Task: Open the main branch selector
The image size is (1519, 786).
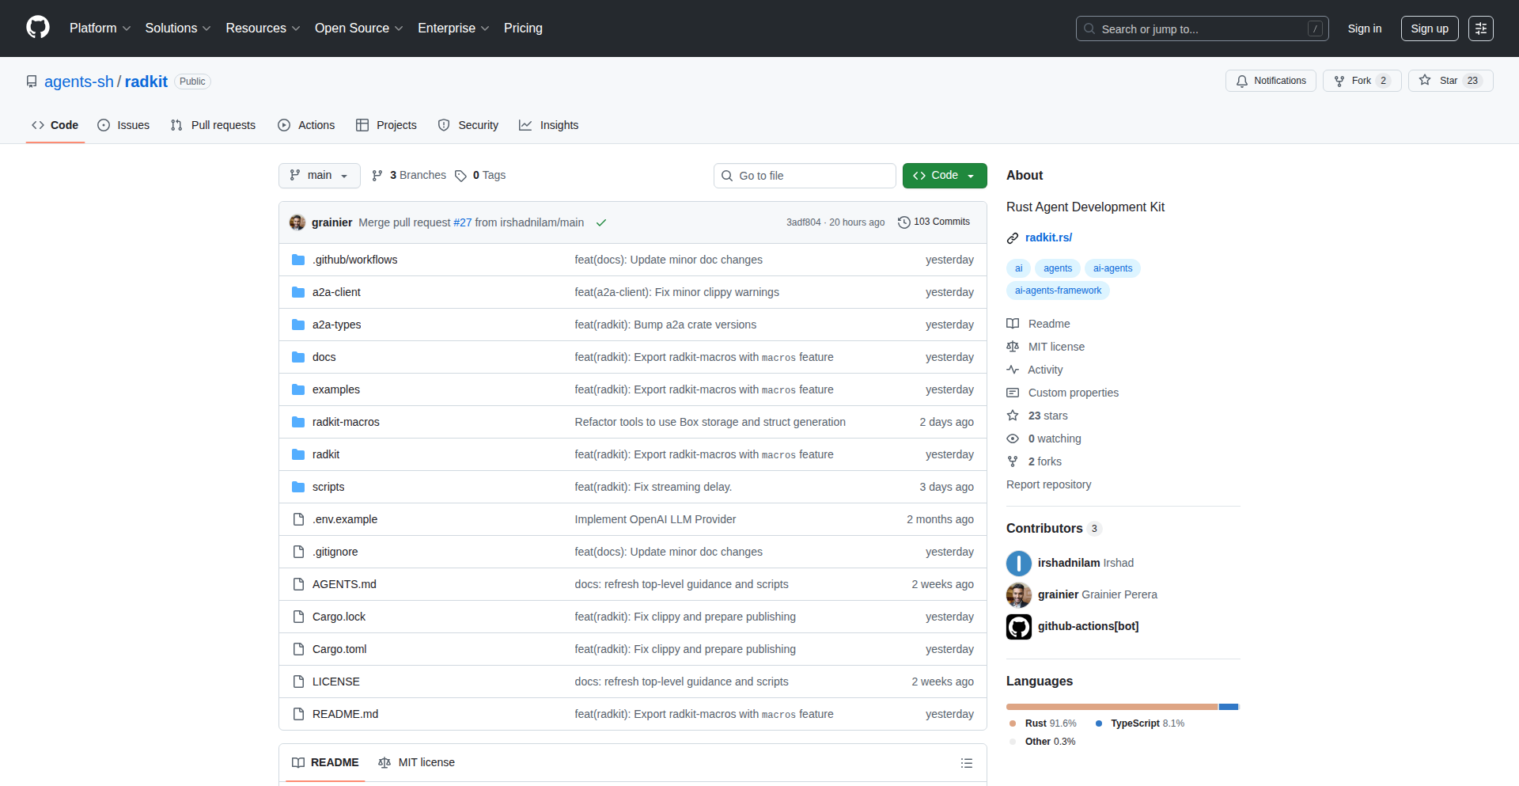Action: point(319,175)
